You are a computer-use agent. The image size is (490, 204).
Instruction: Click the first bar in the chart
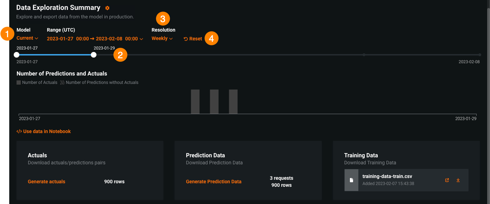(195, 101)
